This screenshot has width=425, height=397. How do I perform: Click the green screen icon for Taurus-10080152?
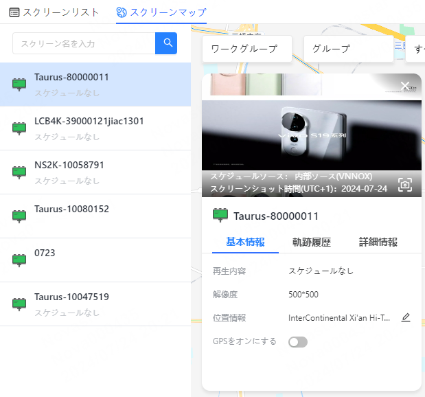[19, 216]
